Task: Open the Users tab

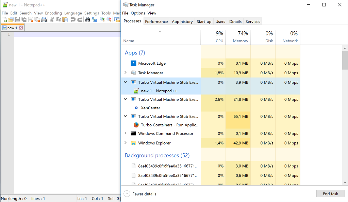Action: point(220,21)
